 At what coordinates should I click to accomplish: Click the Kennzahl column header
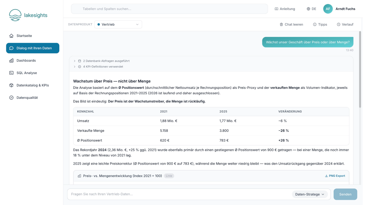point(86,112)
